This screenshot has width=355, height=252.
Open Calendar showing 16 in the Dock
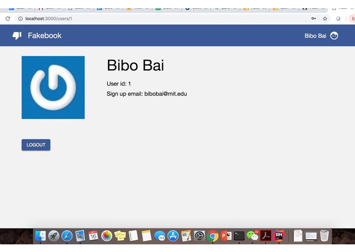tap(93, 236)
